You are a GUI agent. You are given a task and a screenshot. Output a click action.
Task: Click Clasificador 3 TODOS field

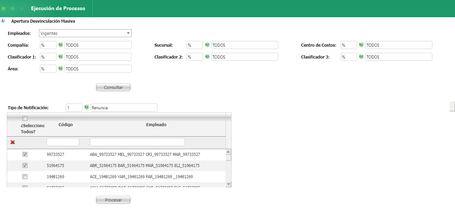point(399,57)
